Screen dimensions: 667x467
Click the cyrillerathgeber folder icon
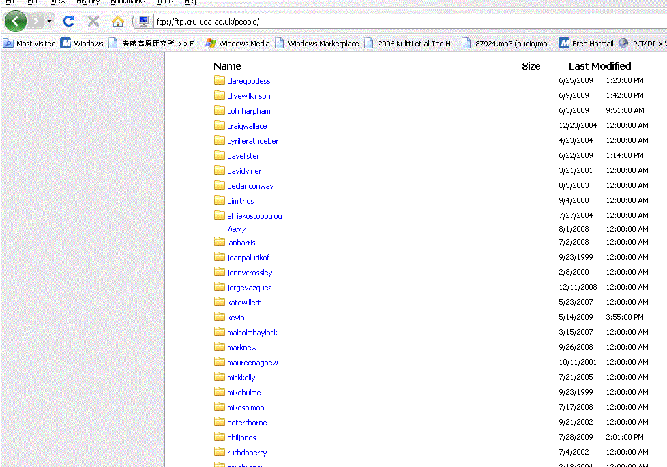(220, 140)
